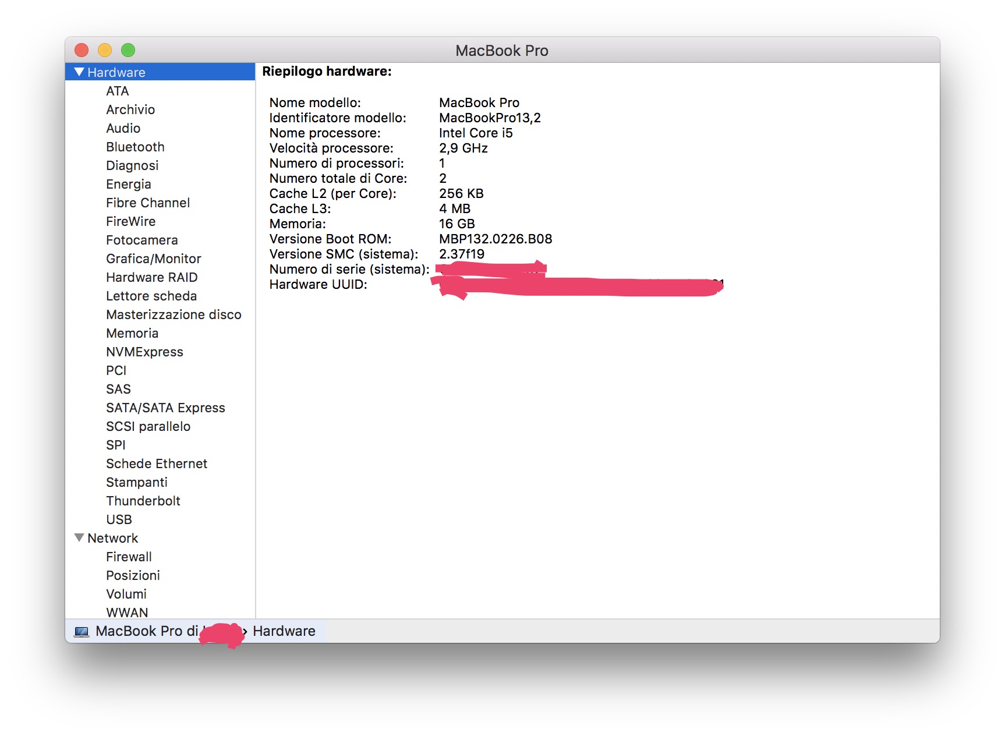Choose the SAS sidebar entry
The height and width of the screenshot is (736, 1005).
coord(118,389)
